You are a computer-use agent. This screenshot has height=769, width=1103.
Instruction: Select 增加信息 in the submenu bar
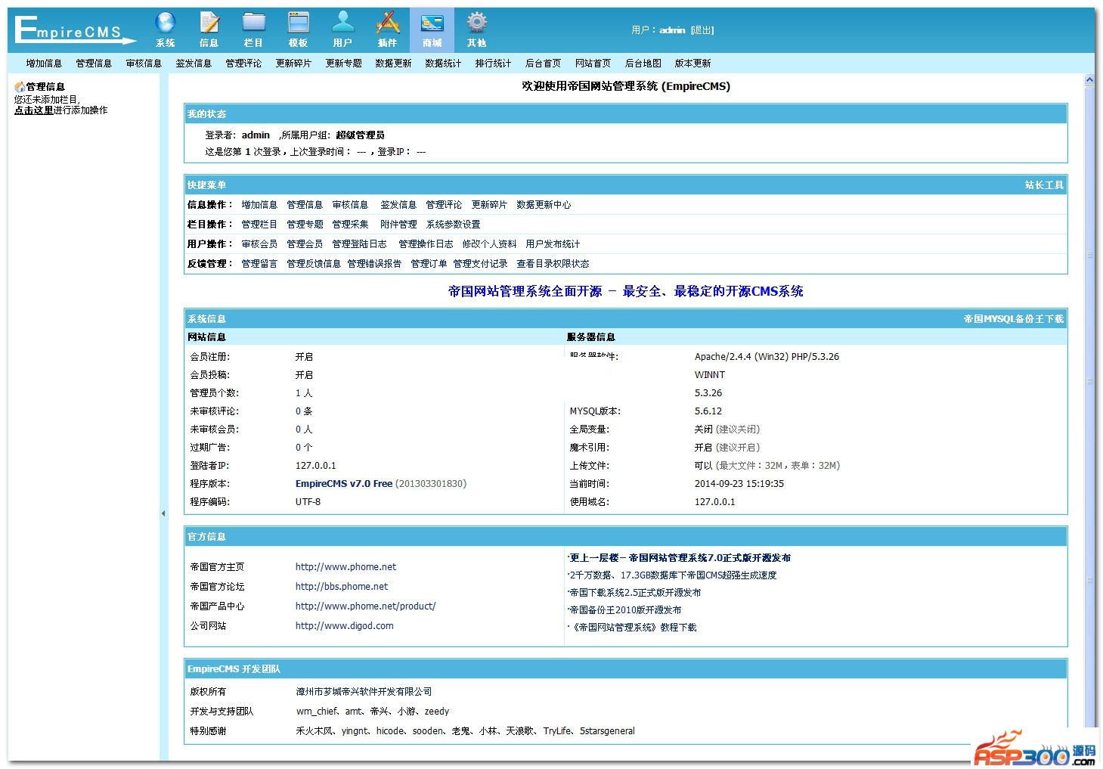tap(44, 64)
